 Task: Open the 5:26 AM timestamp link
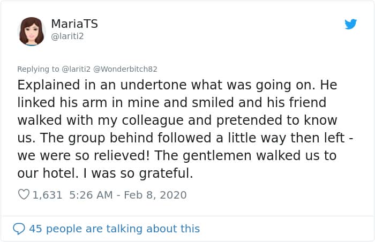pyautogui.click(x=91, y=195)
